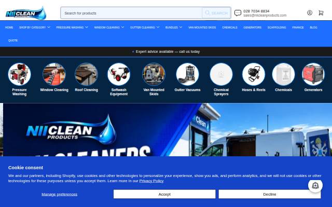The height and width of the screenshot is (207, 332).
Task: Open Manage preferences link
Action: coord(60,194)
